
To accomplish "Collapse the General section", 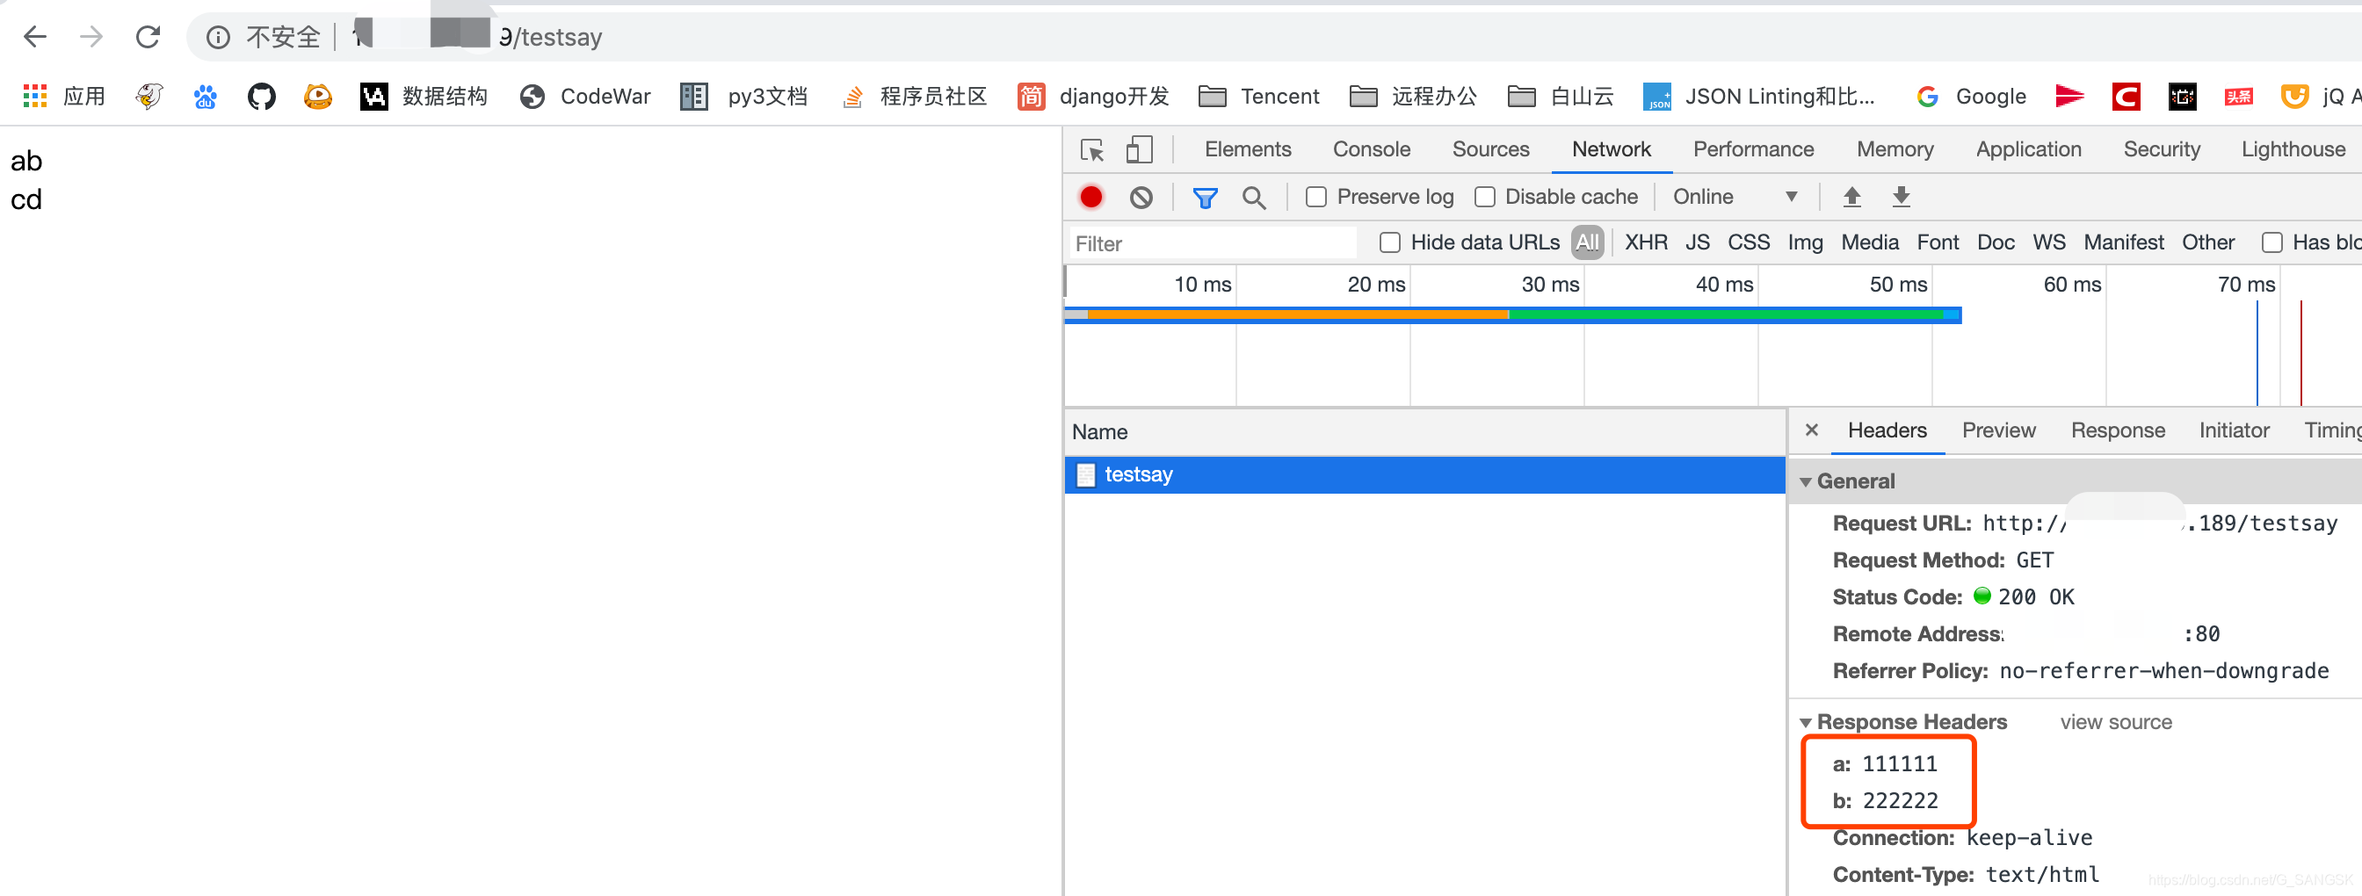I will click(1807, 481).
